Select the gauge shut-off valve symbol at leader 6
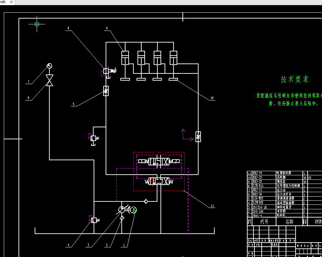Screen dimensions: 322x257 (49, 80)
